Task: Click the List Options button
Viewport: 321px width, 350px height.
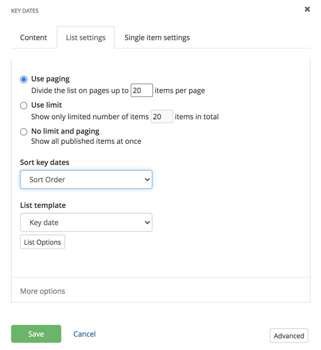Action: (x=42, y=242)
